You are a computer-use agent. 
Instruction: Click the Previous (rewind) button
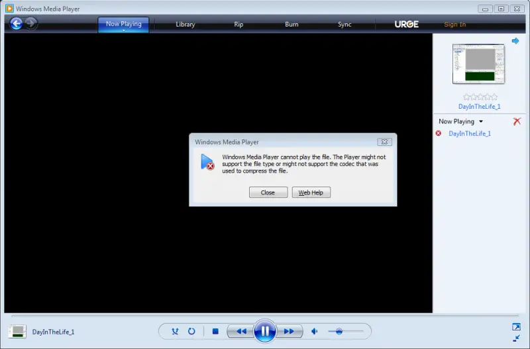coord(241,331)
